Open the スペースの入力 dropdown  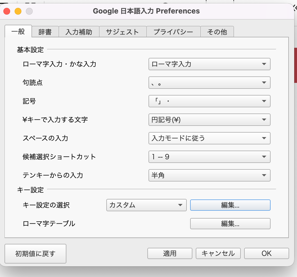(x=209, y=138)
